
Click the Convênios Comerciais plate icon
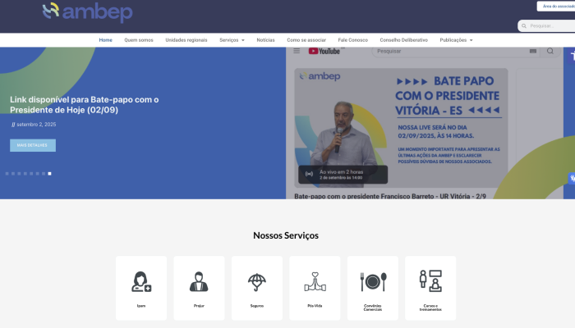point(372,281)
